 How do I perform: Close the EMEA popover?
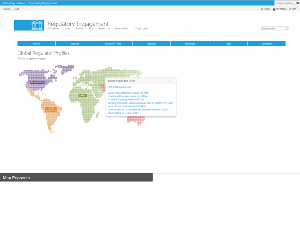click(170, 81)
